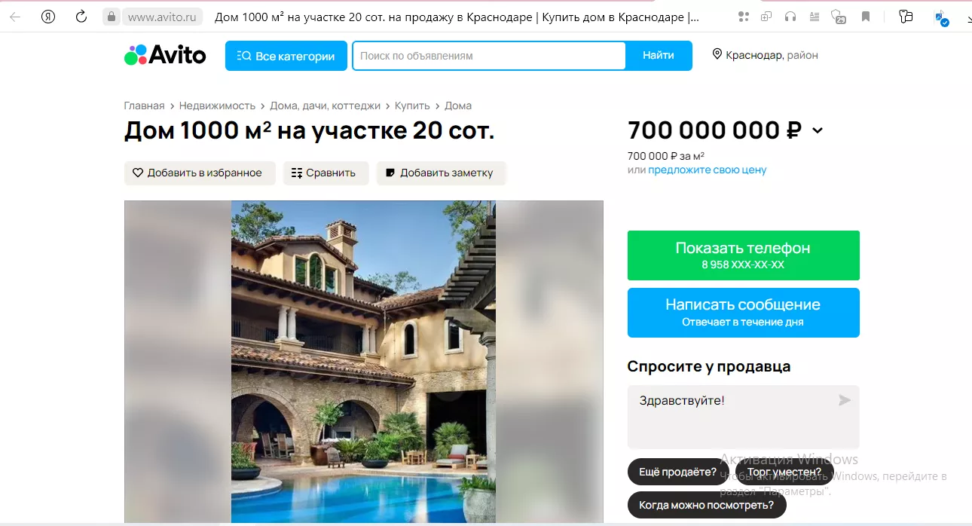Open the password manager key icon
This screenshot has width=972, height=526.
[x=906, y=17]
